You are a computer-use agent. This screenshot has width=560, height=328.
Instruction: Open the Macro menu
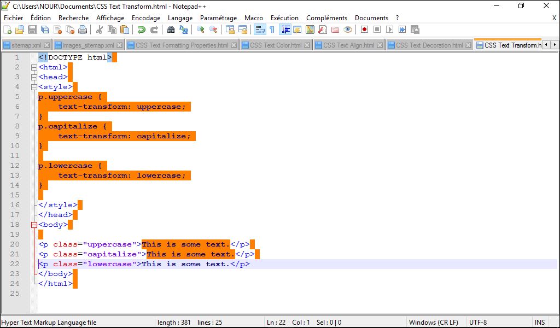point(254,18)
